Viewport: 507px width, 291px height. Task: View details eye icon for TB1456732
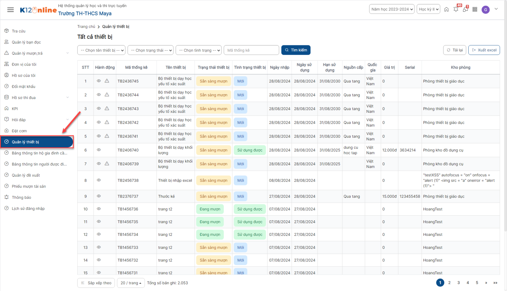pyautogui.click(x=99, y=260)
